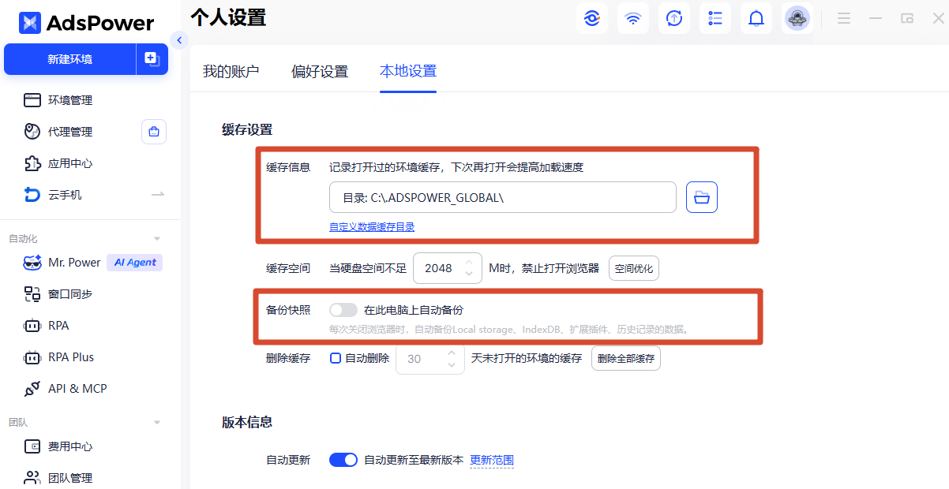Open notifications bell icon
The image size is (949, 489).
pyautogui.click(x=756, y=18)
